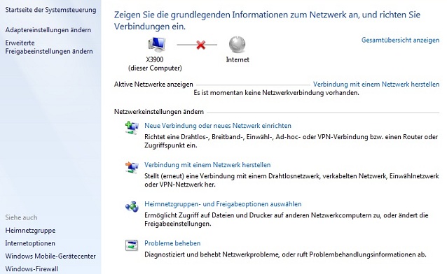Click description 'Richtet eine Drahtlos-, Breitband-' text
Viewport: 447px width, 274px height.
tap(291, 141)
